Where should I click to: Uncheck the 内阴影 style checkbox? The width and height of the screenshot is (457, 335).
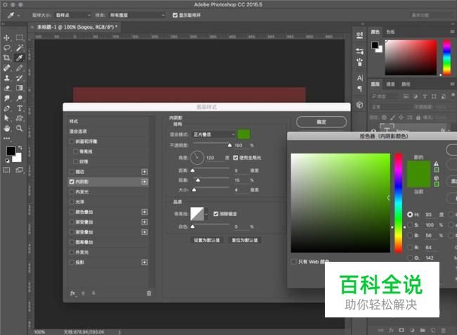[x=72, y=182]
